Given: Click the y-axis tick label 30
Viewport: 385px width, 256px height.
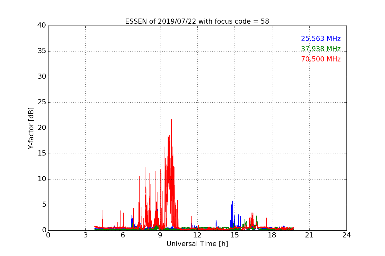Looking at the screenshot, I should (42, 77).
